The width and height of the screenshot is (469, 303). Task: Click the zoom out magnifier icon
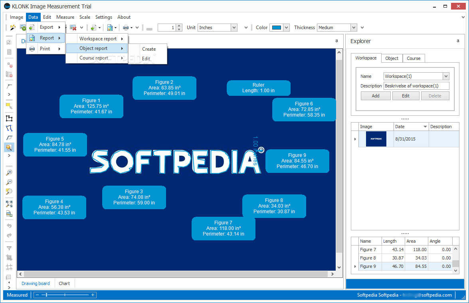point(9,182)
